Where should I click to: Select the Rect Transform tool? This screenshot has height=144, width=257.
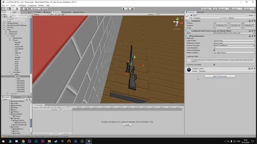point(22,9)
